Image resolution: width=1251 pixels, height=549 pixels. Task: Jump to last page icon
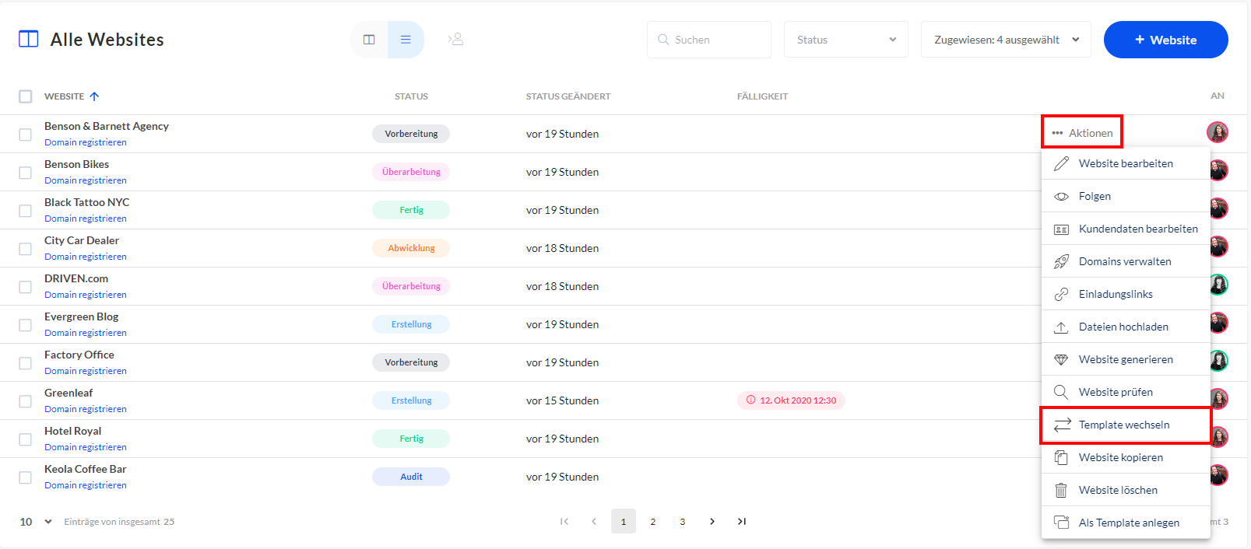742,522
